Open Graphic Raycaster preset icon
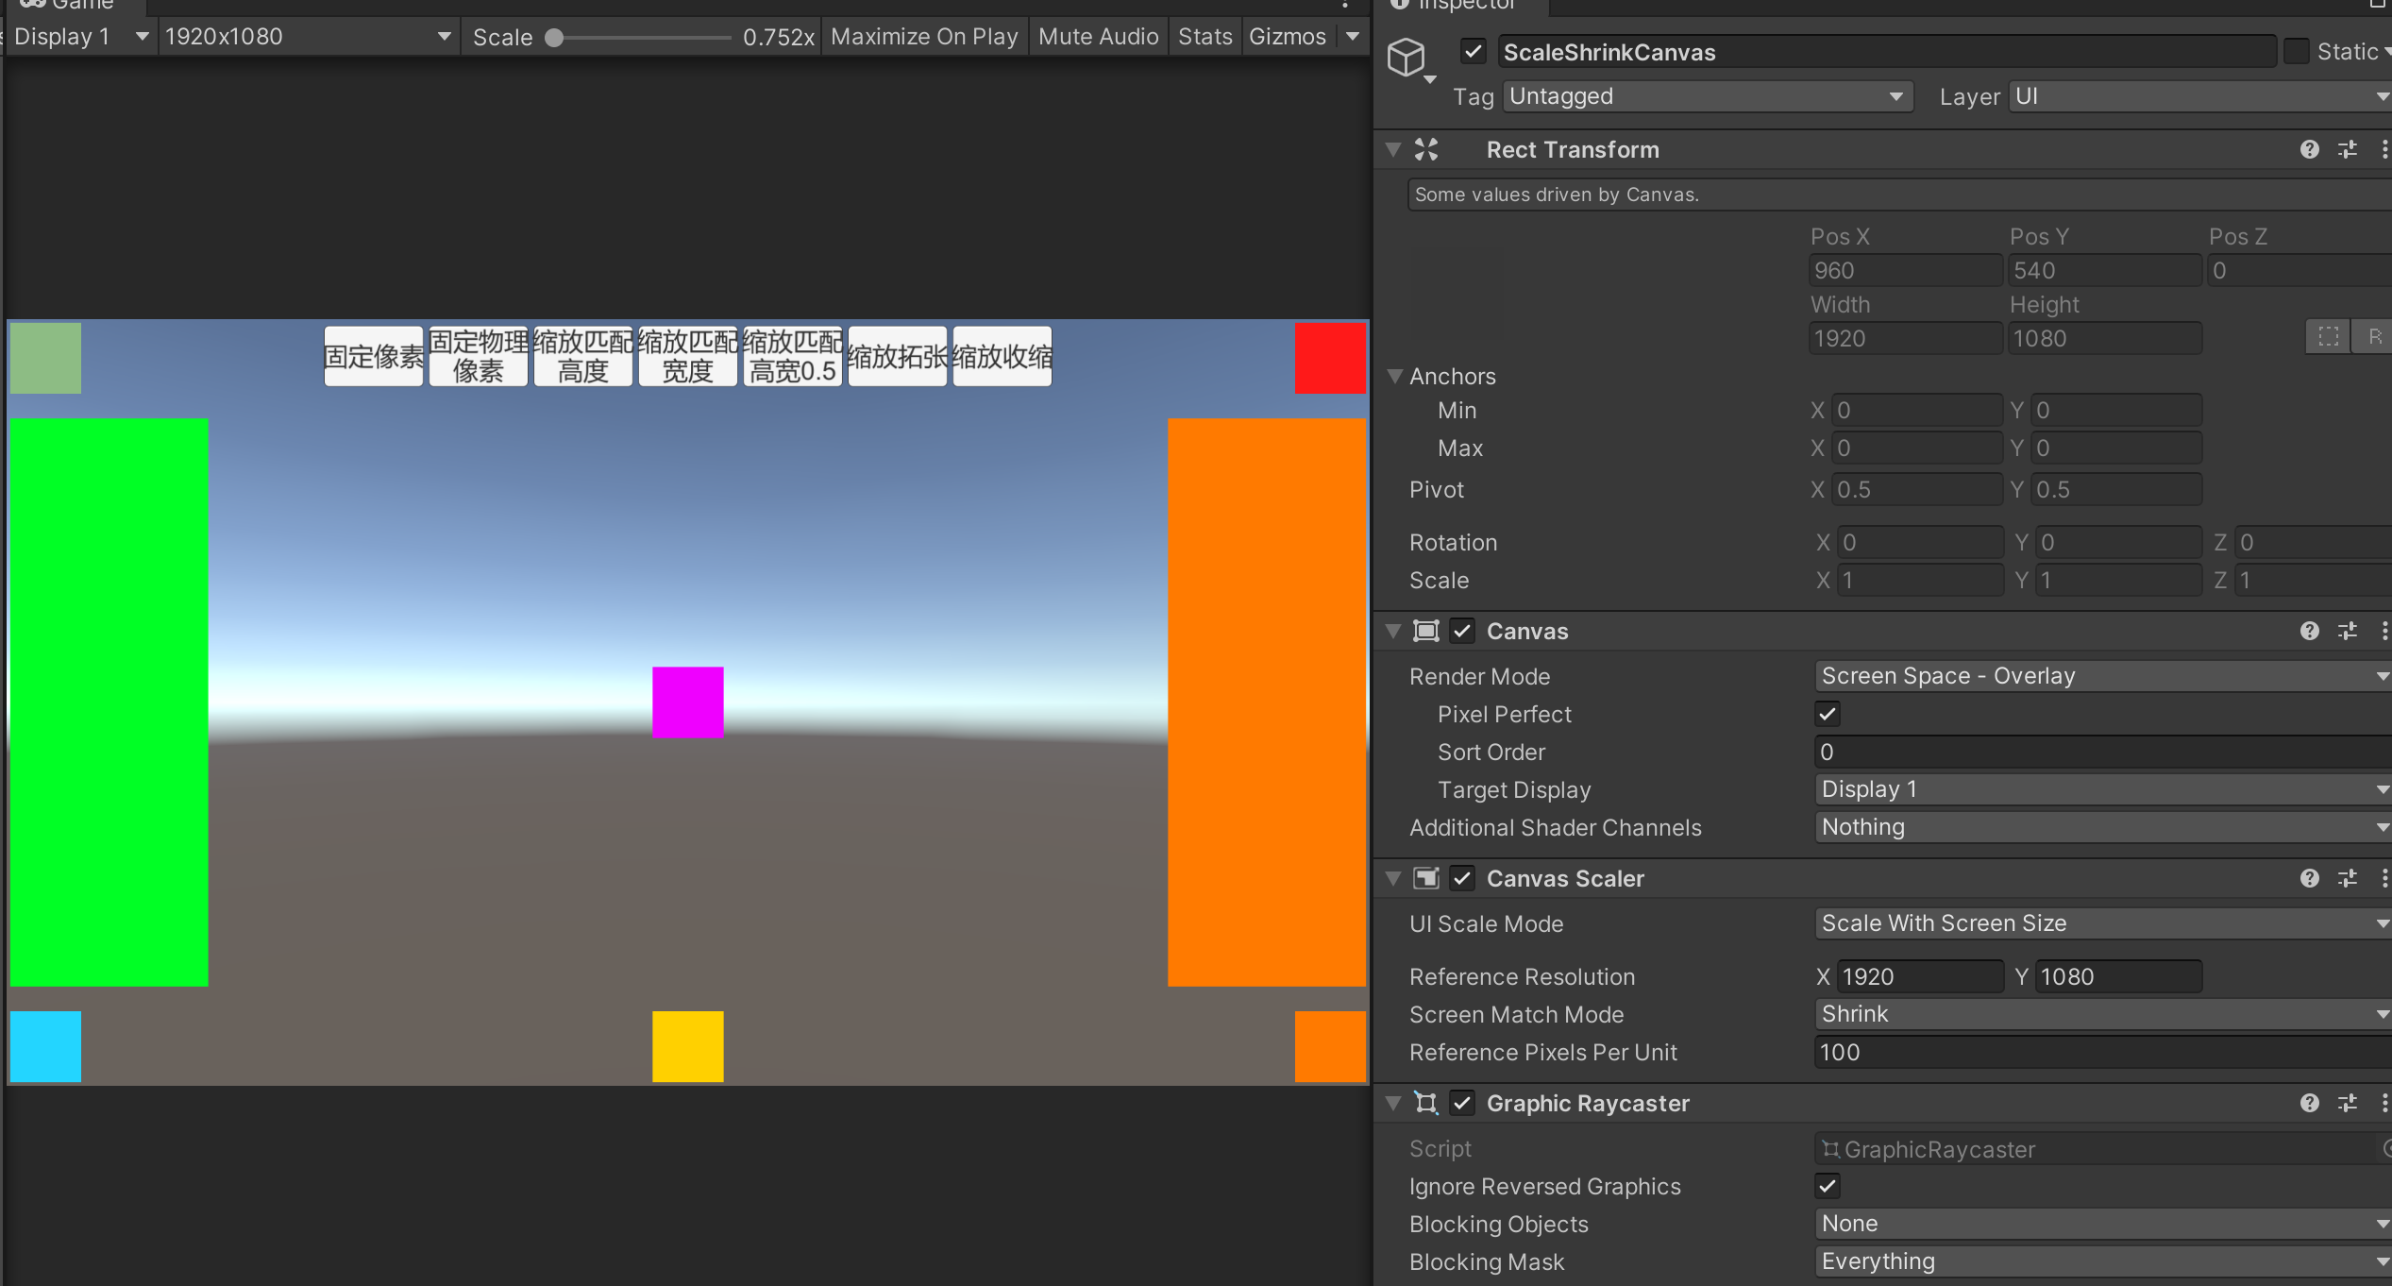The image size is (2392, 1286). click(2348, 1103)
